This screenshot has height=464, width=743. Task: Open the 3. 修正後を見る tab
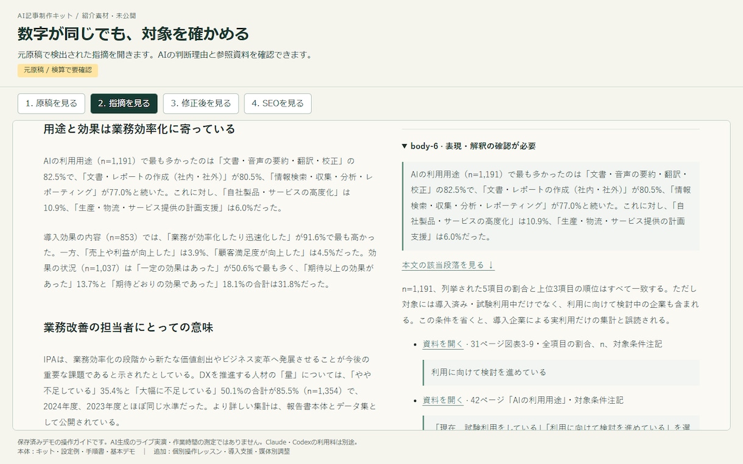[x=201, y=103]
